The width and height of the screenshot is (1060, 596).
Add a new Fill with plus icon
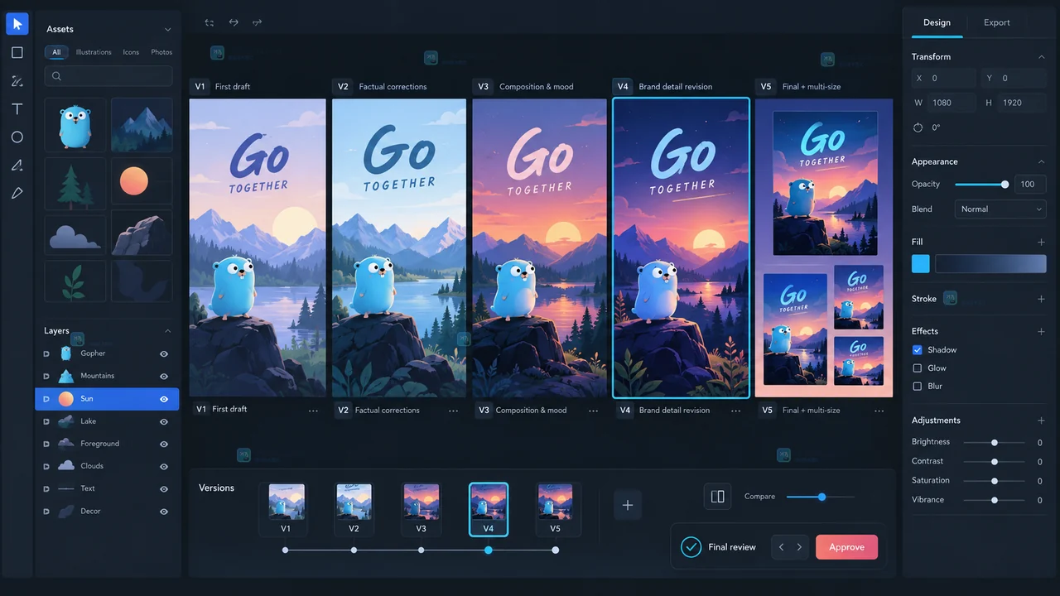(1041, 242)
